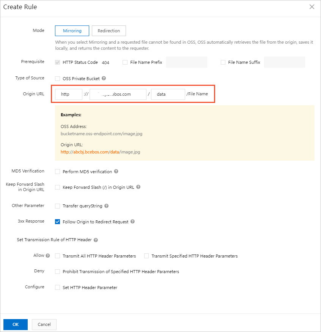Click help icon after Keep Forward Slash option
321x332 pixels.
[x=138, y=187]
